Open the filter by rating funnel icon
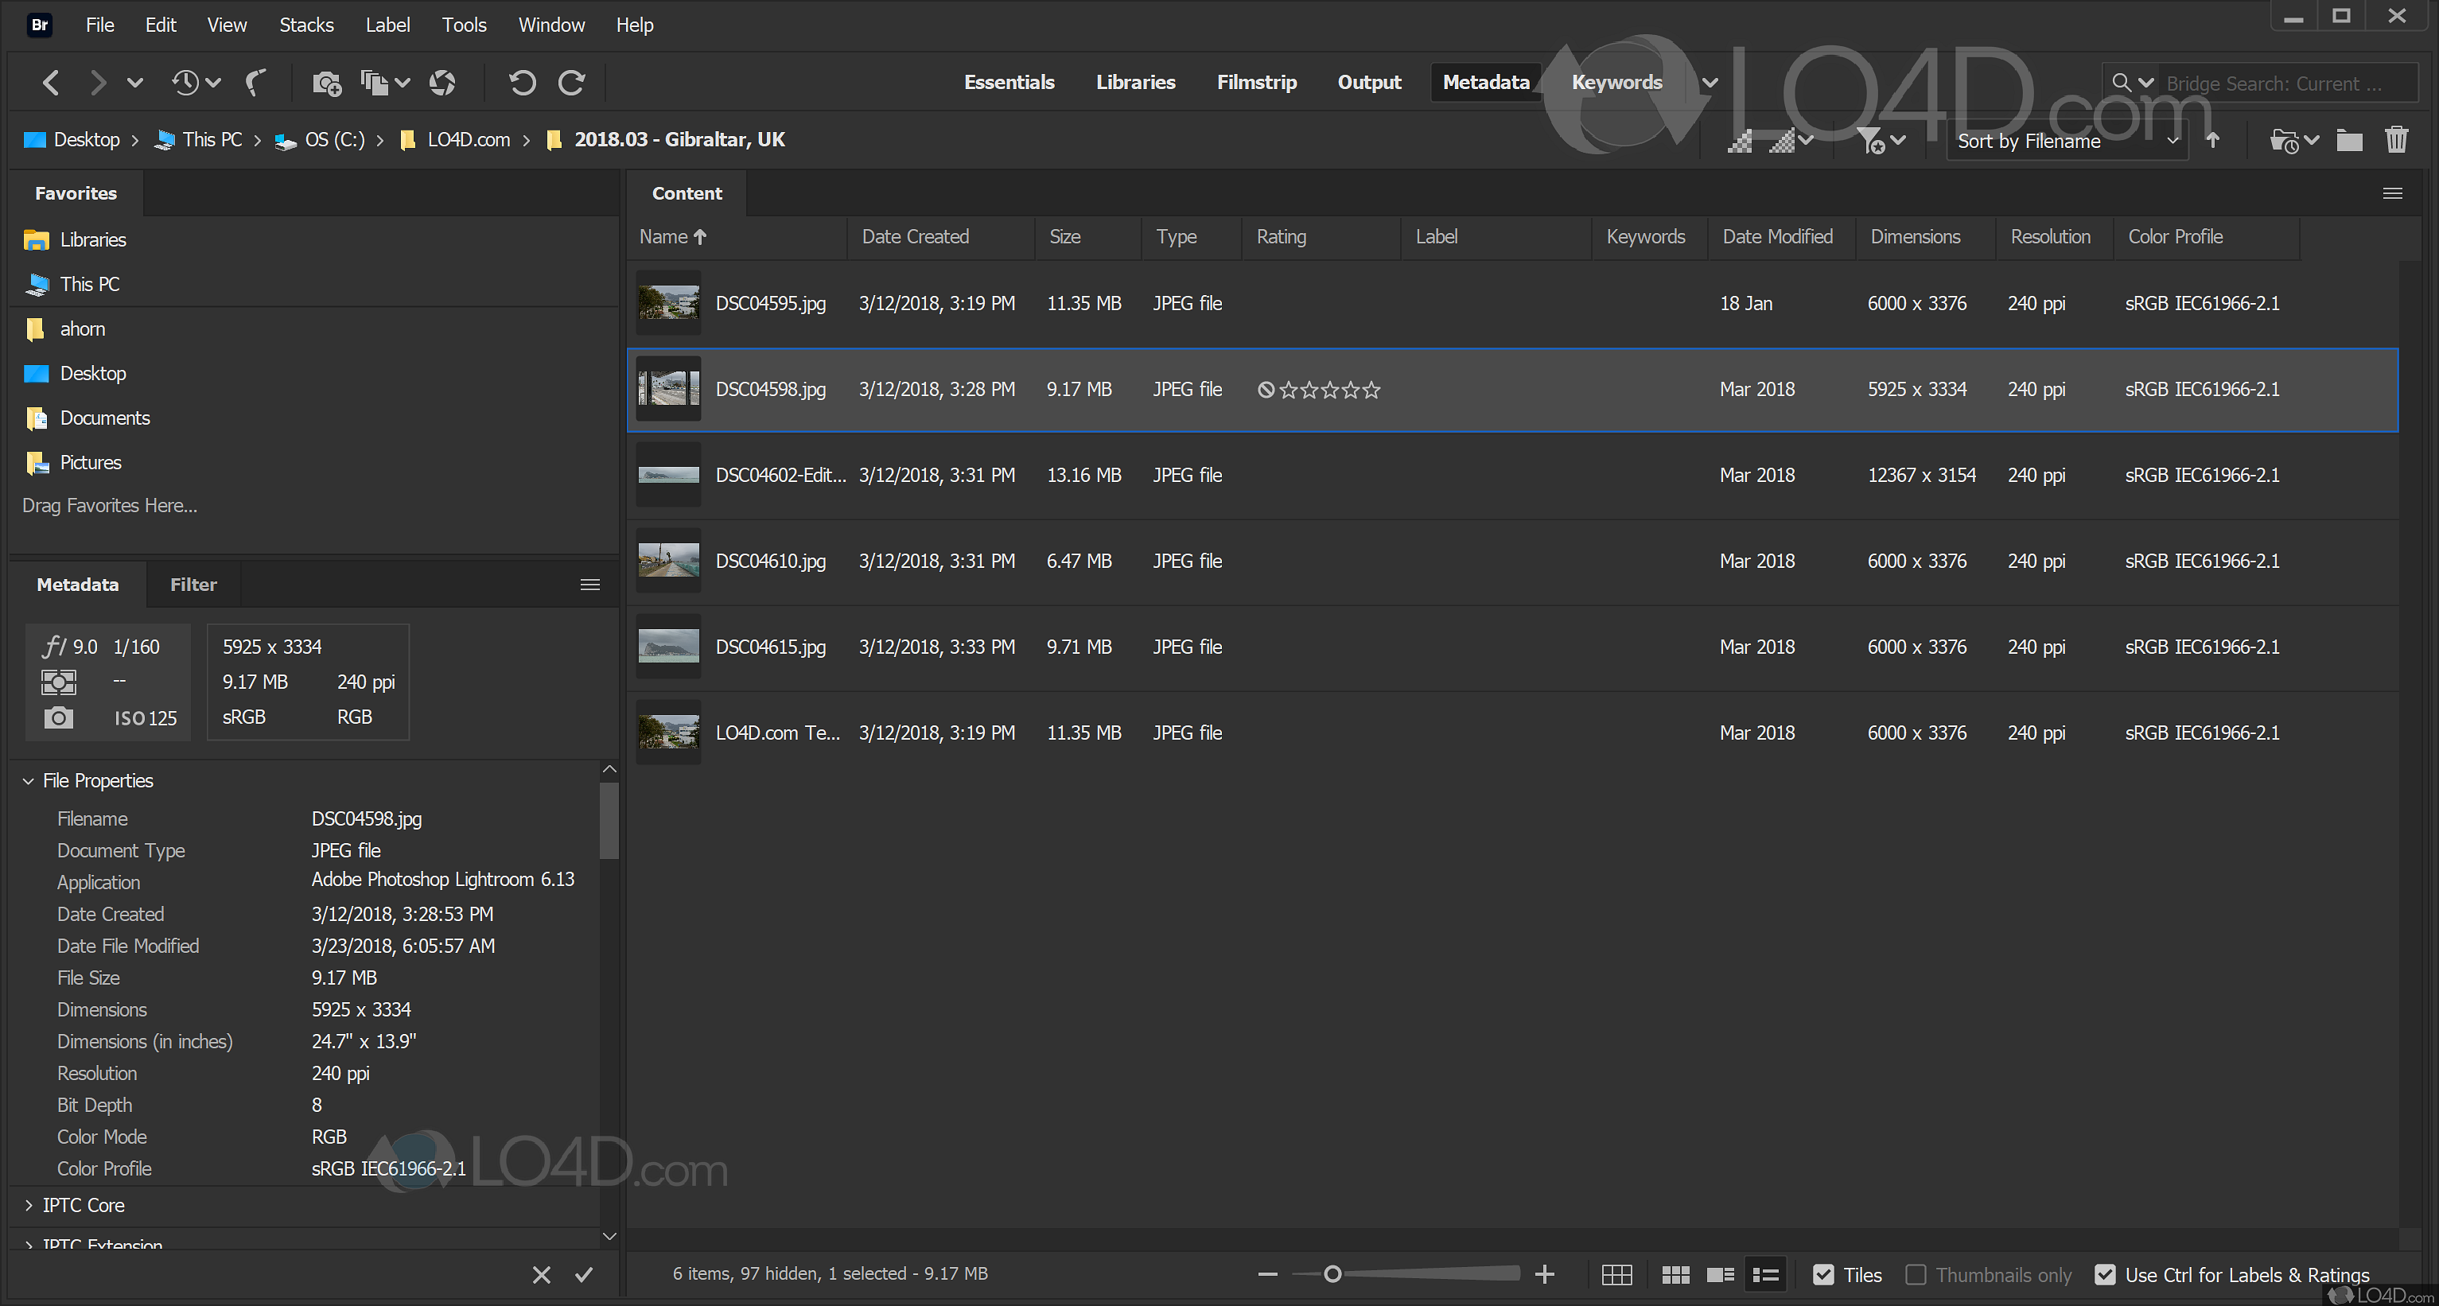The width and height of the screenshot is (2439, 1306). pos(1870,141)
